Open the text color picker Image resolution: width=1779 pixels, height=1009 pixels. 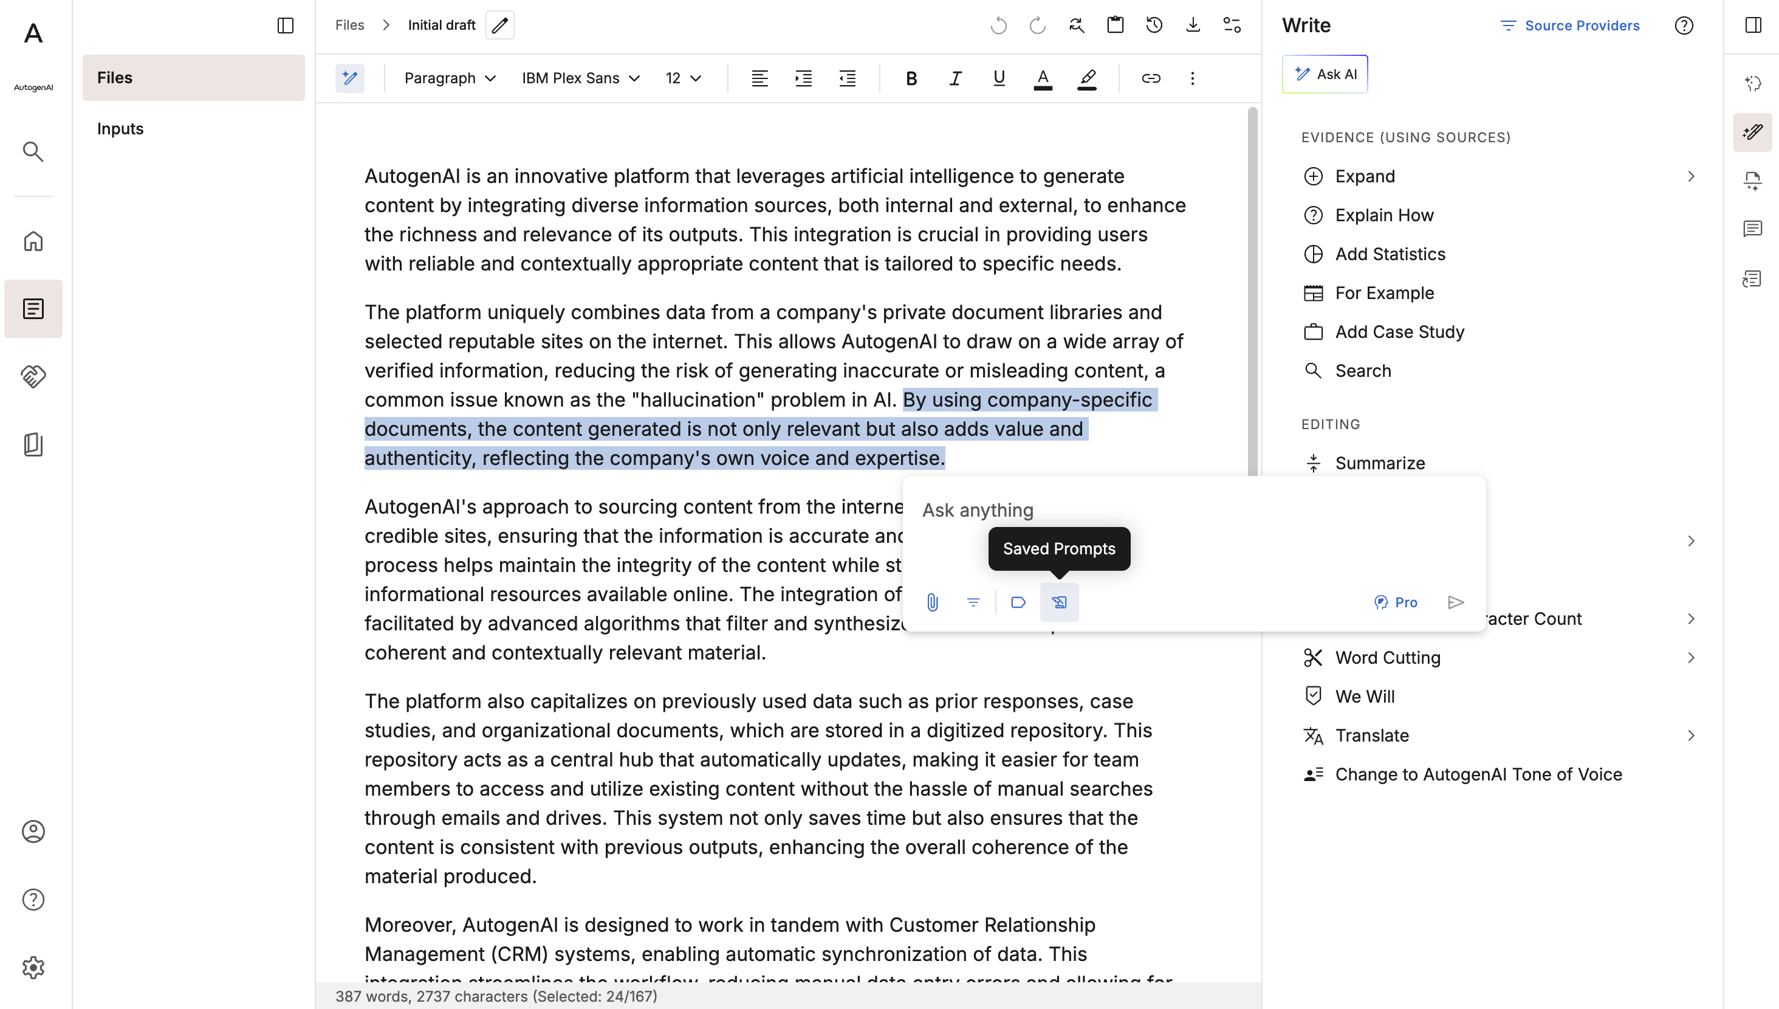pos(1043,78)
